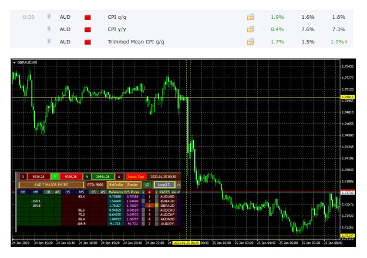Click the orange number 3 cell
367x258 pixels.
tap(150, 206)
